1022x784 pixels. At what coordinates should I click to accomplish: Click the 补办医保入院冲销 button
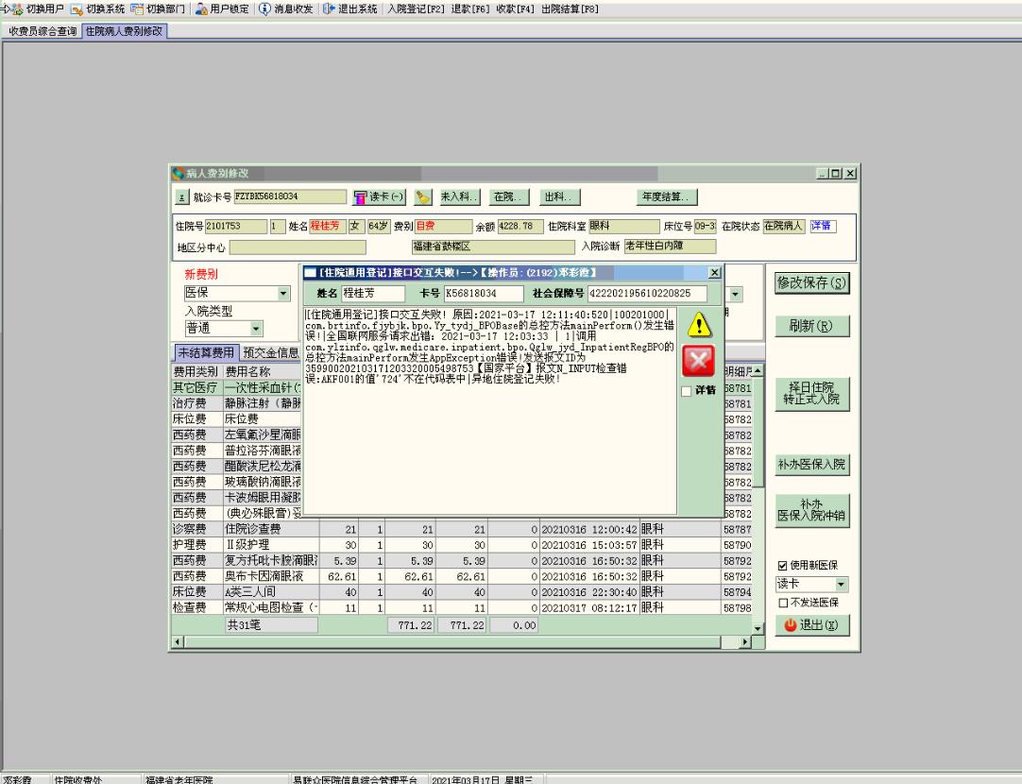(812, 510)
